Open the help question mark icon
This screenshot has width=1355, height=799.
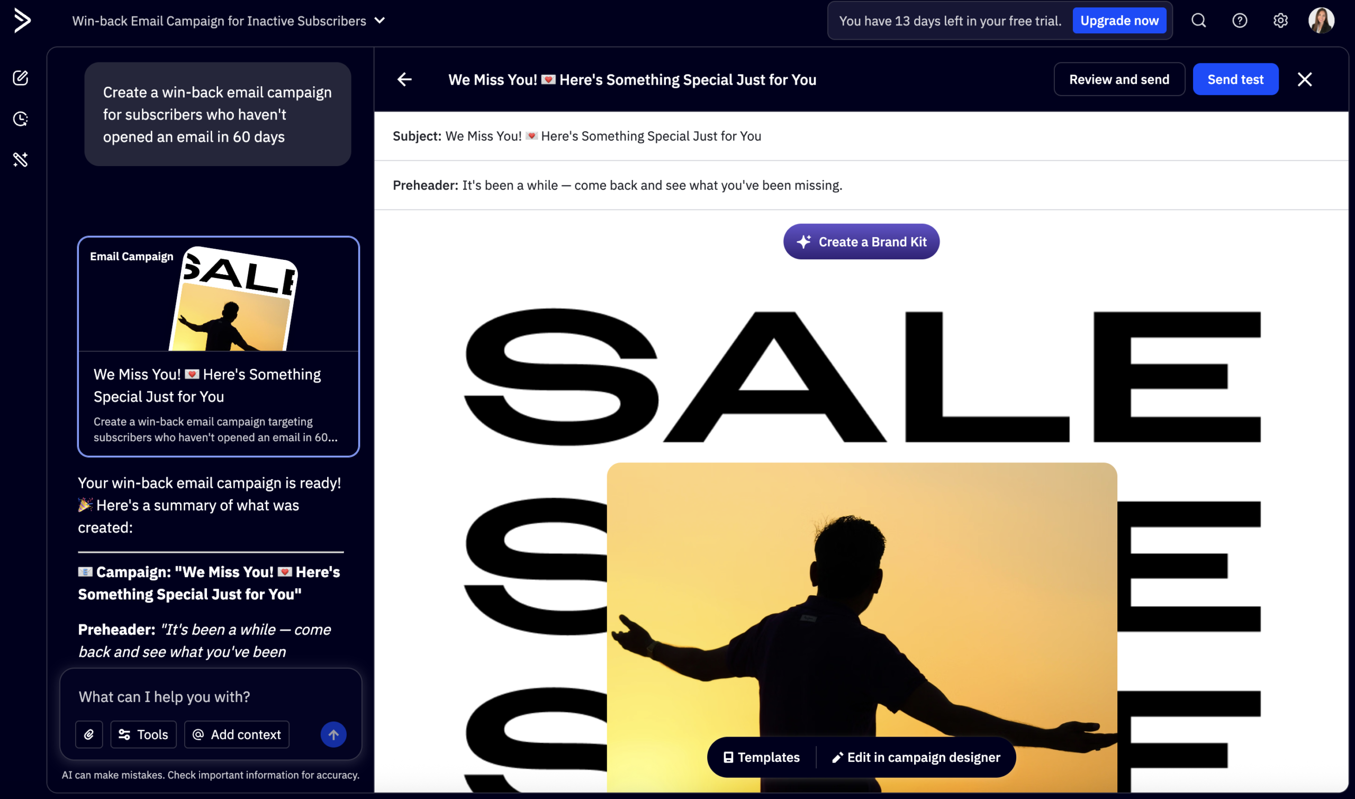pyautogui.click(x=1240, y=21)
